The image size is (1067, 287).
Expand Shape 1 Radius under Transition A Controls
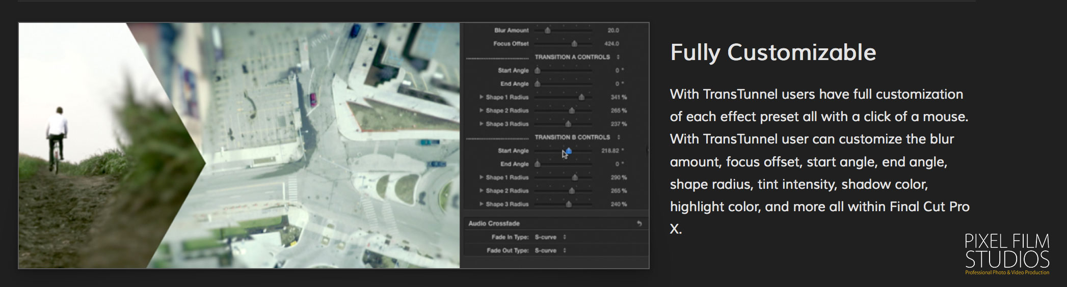pyautogui.click(x=481, y=97)
